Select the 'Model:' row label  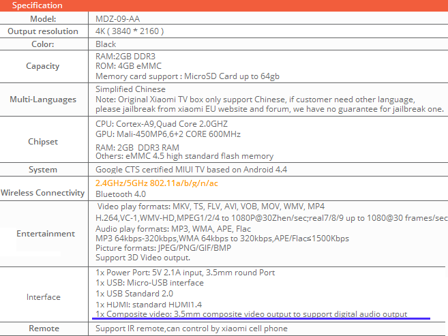[x=43, y=19]
